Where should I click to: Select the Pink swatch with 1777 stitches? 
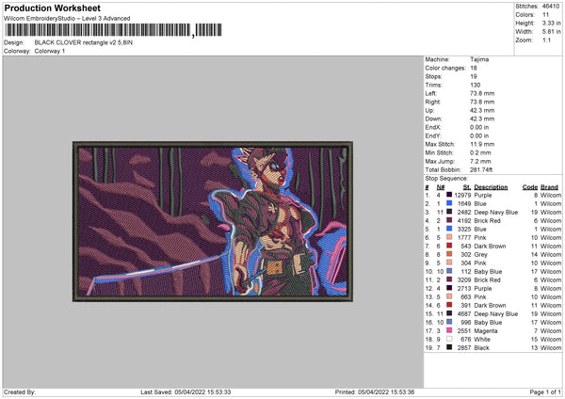pyautogui.click(x=449, y=237)
